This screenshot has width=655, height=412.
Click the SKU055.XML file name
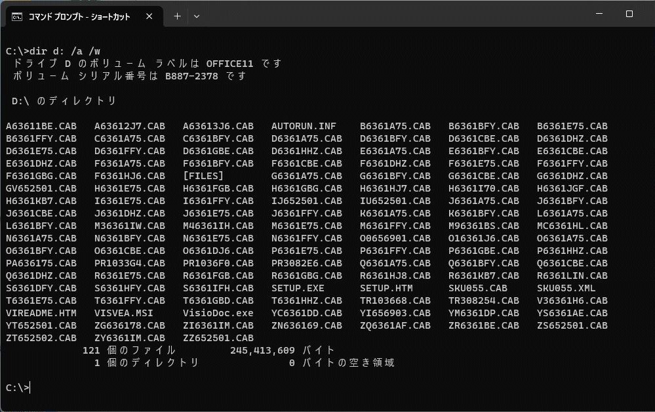point(566,288)
